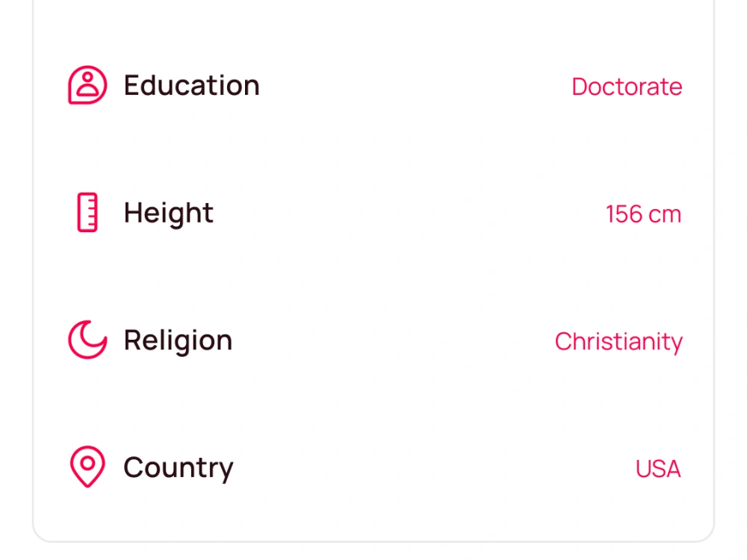Click the Education person badge icon
Viewport: 747px width, 560px height.
(87, 85)
